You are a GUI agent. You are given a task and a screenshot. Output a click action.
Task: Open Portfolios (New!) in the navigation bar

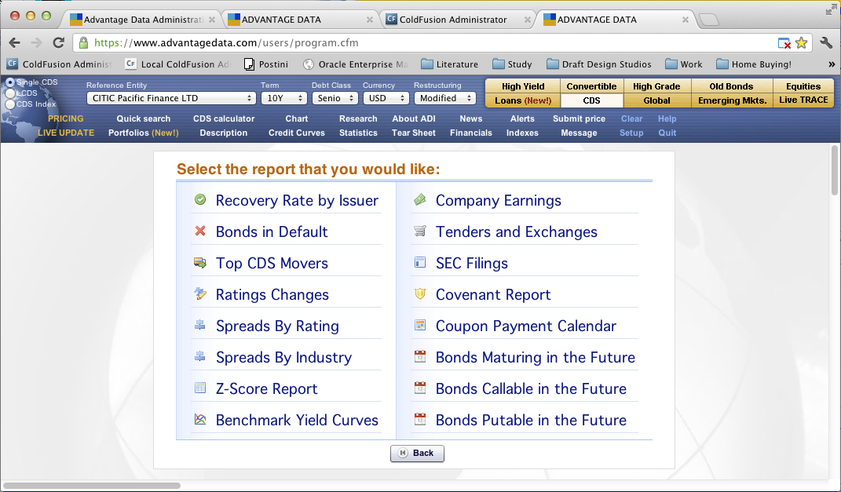[x=143, y=133]
